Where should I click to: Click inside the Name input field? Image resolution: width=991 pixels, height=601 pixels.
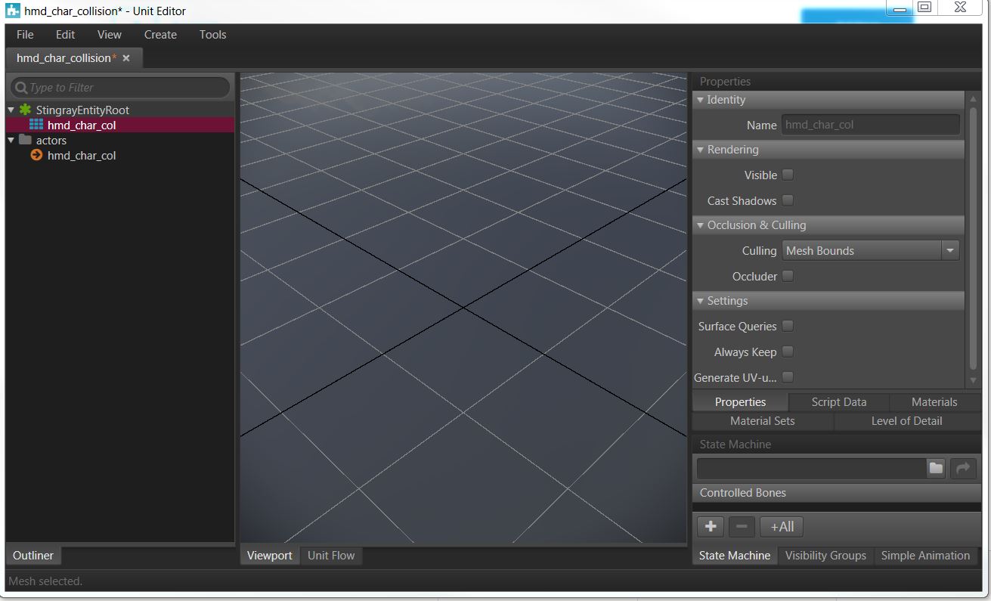coord(869,124)
